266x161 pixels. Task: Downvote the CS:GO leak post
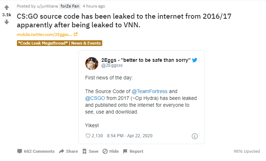pos(6,22)
